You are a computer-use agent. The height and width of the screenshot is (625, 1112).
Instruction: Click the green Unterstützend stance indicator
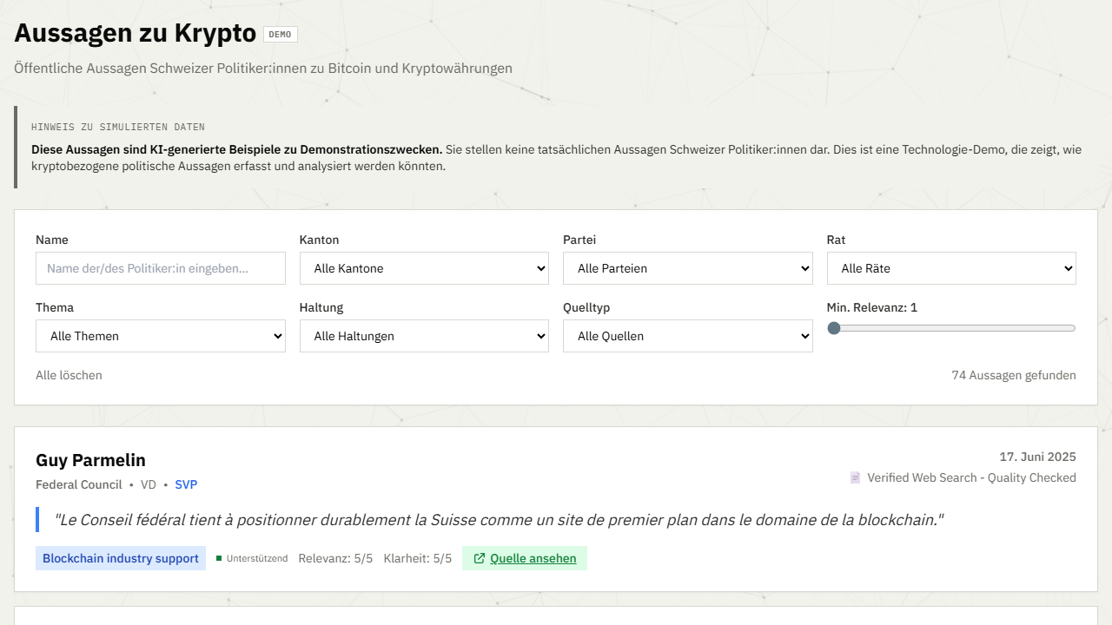[252, 558]
